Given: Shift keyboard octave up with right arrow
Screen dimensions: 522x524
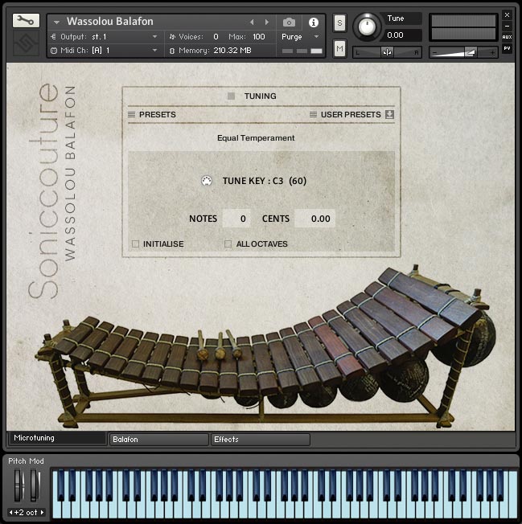Looking at the screenshot, I should pos(42,512).
